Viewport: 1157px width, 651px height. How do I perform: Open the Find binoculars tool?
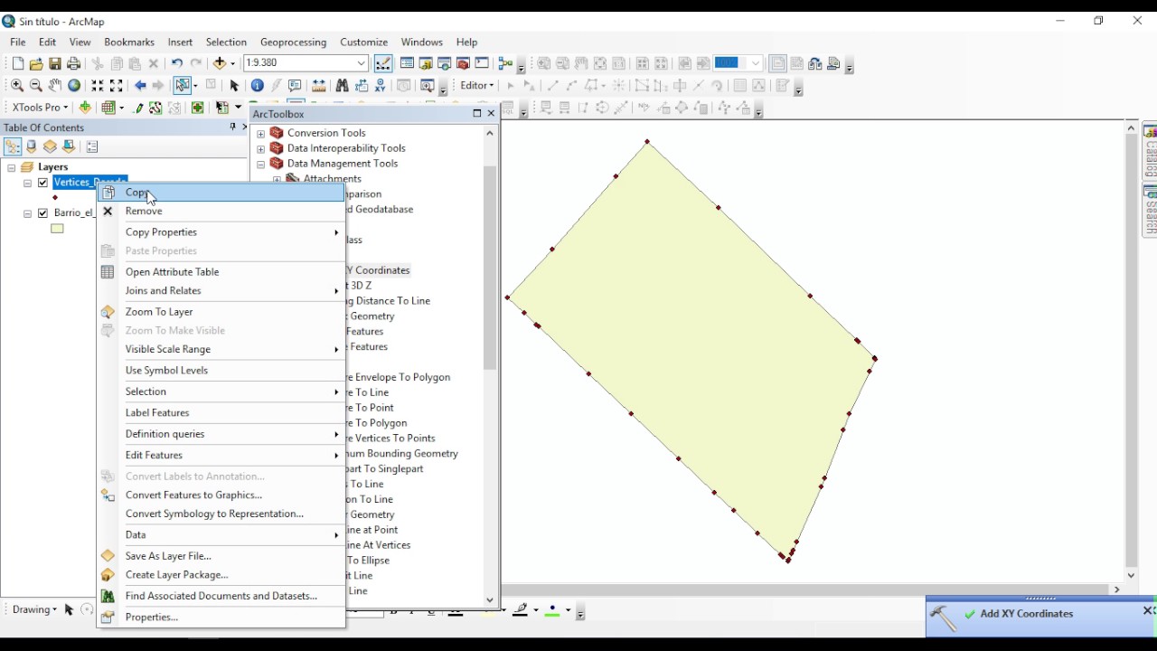342,86
